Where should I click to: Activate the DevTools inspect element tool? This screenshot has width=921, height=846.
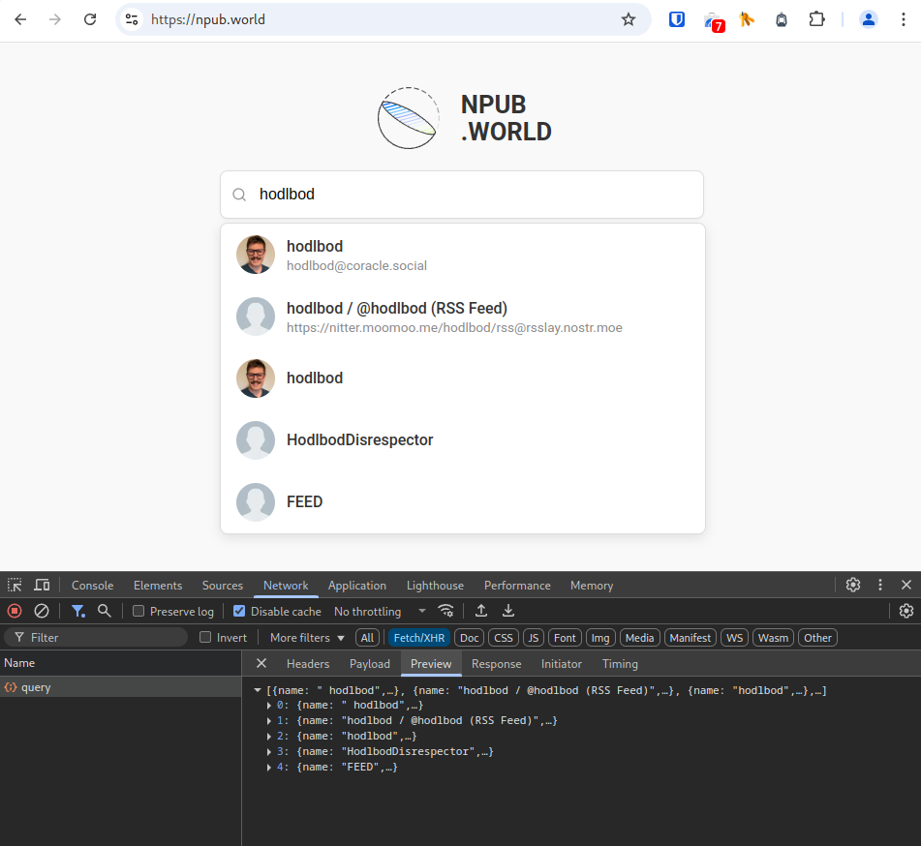point(15,585)
